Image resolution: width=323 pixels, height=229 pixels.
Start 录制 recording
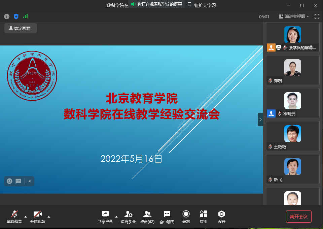[x=186, y=217]
